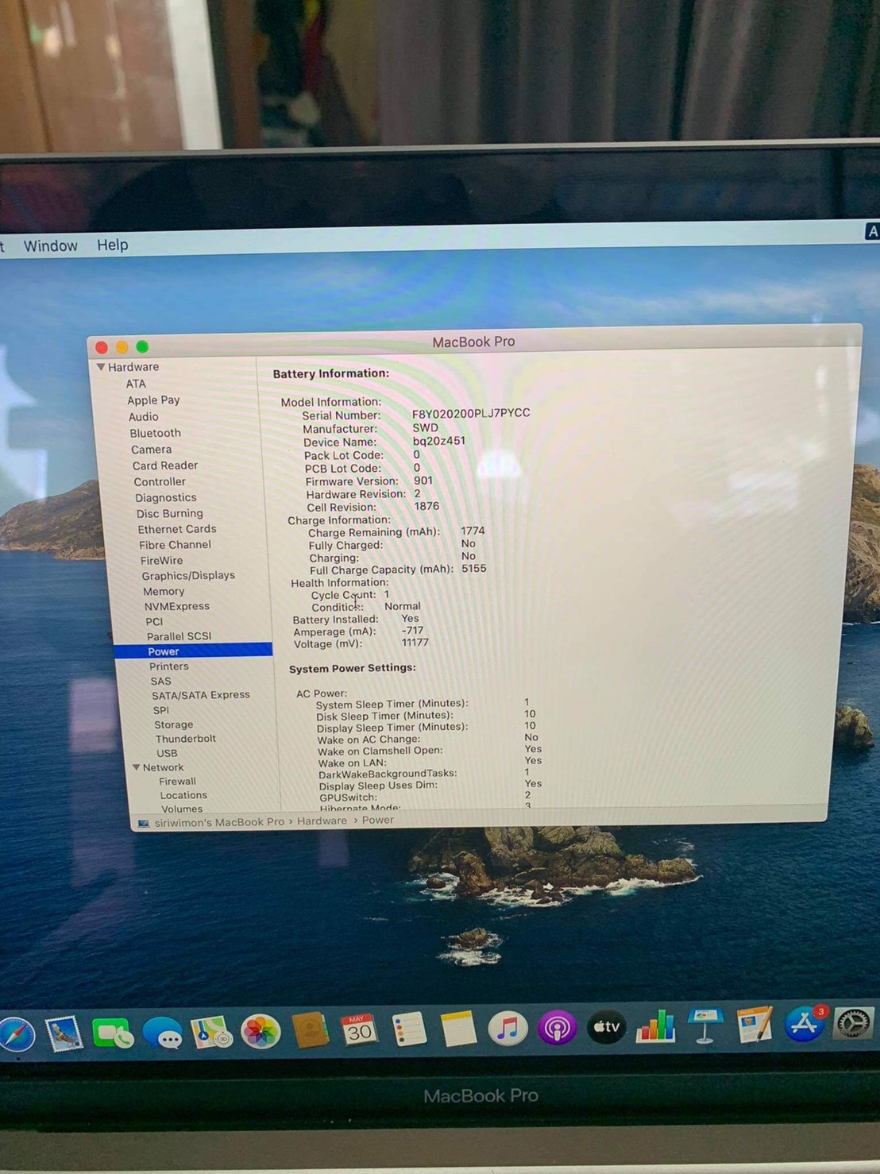Collapse the Hardware disclosure triangle
Image resolution: width=880 pixels, height=1174 pixels.
[101, 367]
